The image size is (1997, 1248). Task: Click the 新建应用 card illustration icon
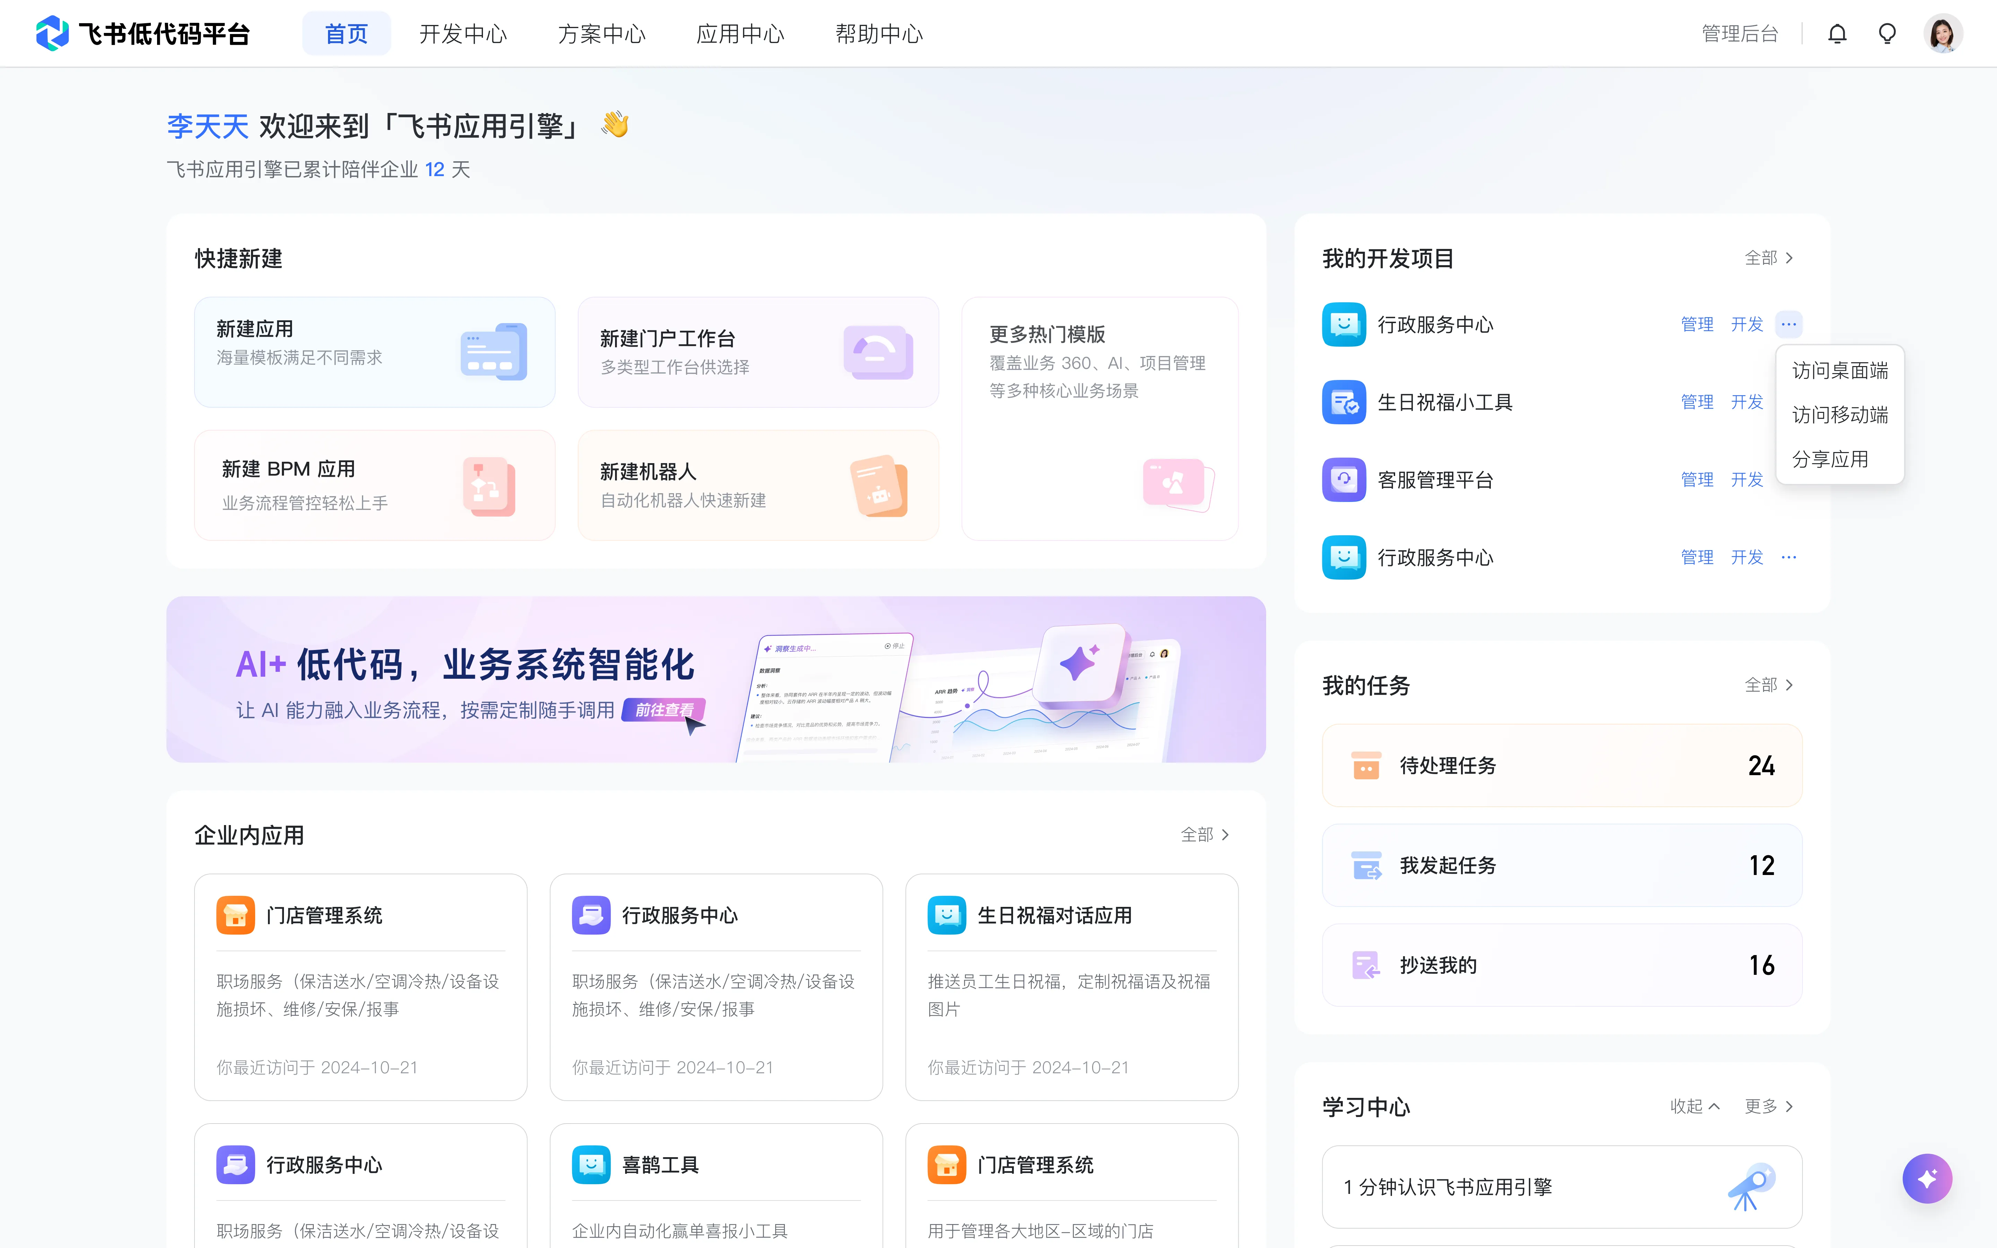coord(493,352)
